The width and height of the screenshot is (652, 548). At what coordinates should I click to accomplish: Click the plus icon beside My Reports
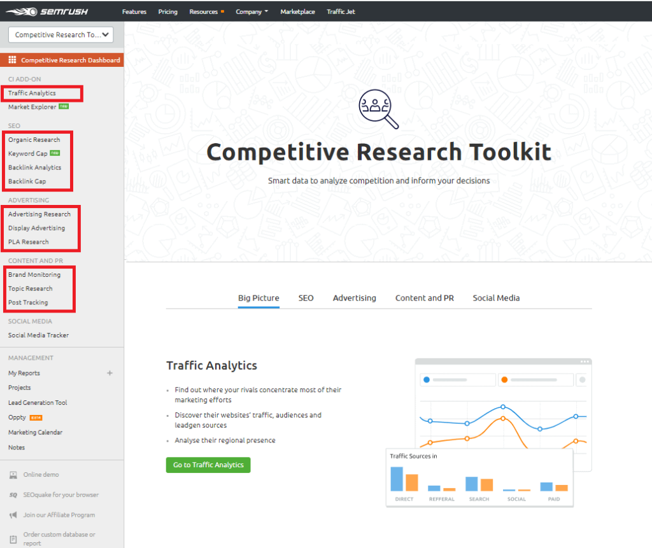pos(110,373)
